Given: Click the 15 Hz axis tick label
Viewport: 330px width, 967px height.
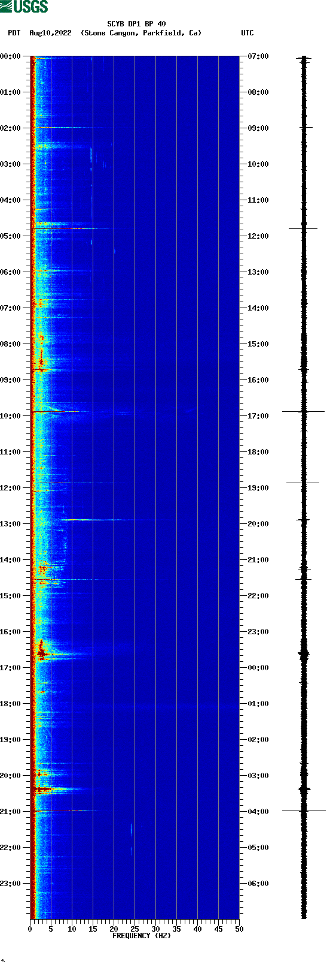Looking at the screenshot, I should 93,929.
